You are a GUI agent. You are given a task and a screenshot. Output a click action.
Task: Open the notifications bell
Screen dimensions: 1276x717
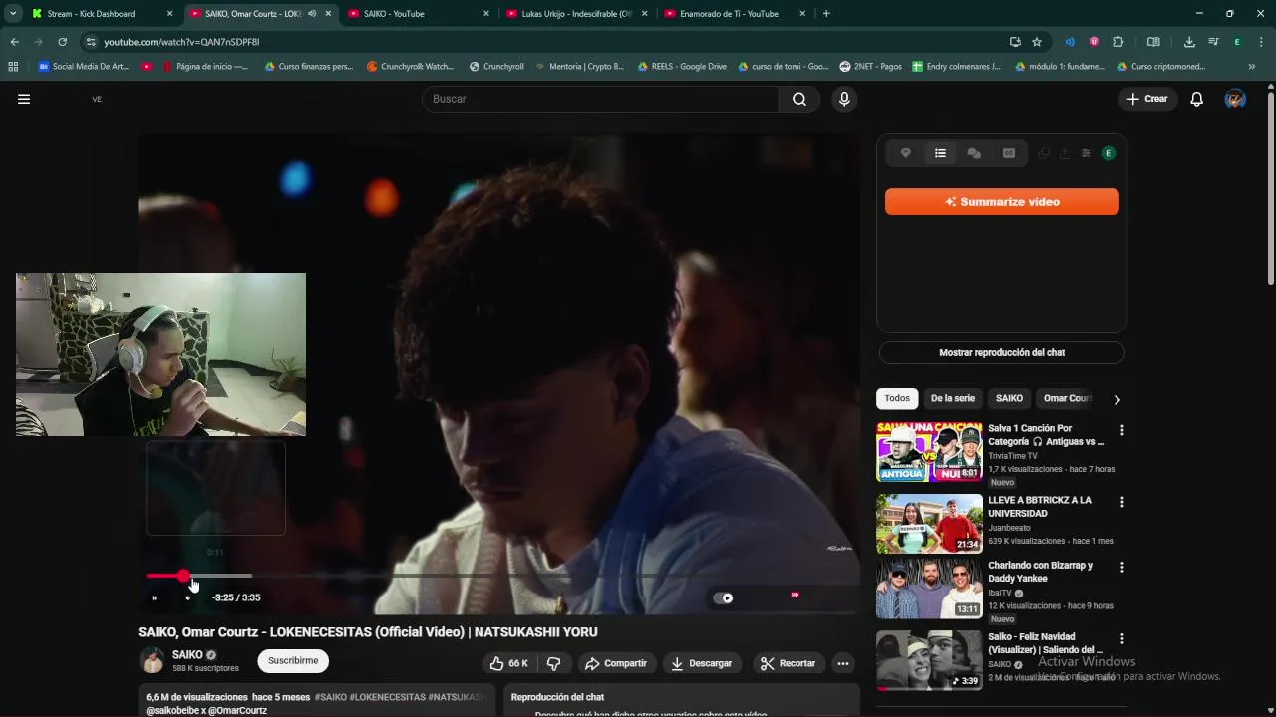1197,99
